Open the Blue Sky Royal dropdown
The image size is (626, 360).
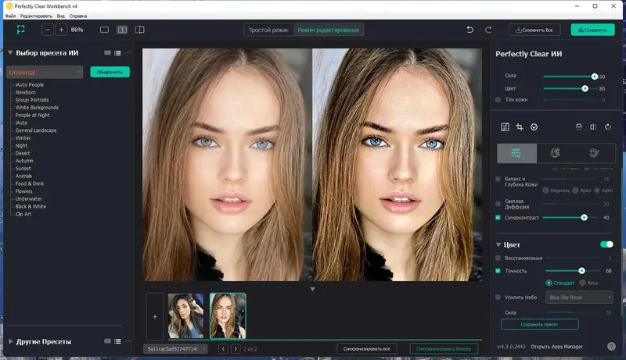[x=579, y=297]
